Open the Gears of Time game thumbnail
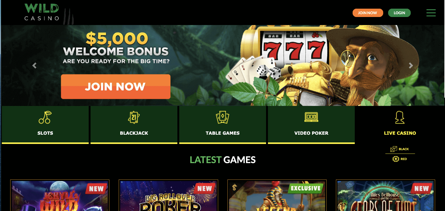The image size is (445, 211). (x=385, y=195)
